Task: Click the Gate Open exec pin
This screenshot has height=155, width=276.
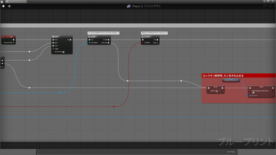Action: click(x=53, y=43)
